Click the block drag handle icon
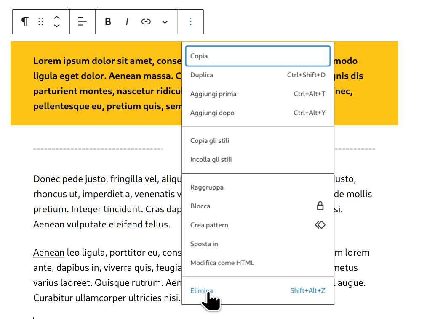This screenshot has height=319, width=435. (41, 22)
